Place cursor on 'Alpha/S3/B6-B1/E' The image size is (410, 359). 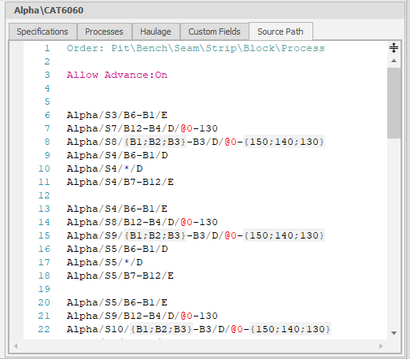click(117, 115)
